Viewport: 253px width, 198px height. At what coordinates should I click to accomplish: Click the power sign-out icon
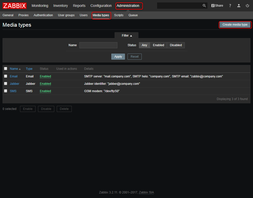[x=247, y=6]
